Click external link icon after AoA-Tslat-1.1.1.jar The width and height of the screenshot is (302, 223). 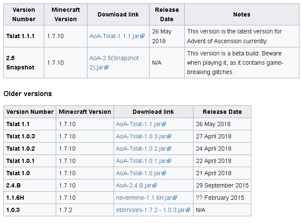142,36
